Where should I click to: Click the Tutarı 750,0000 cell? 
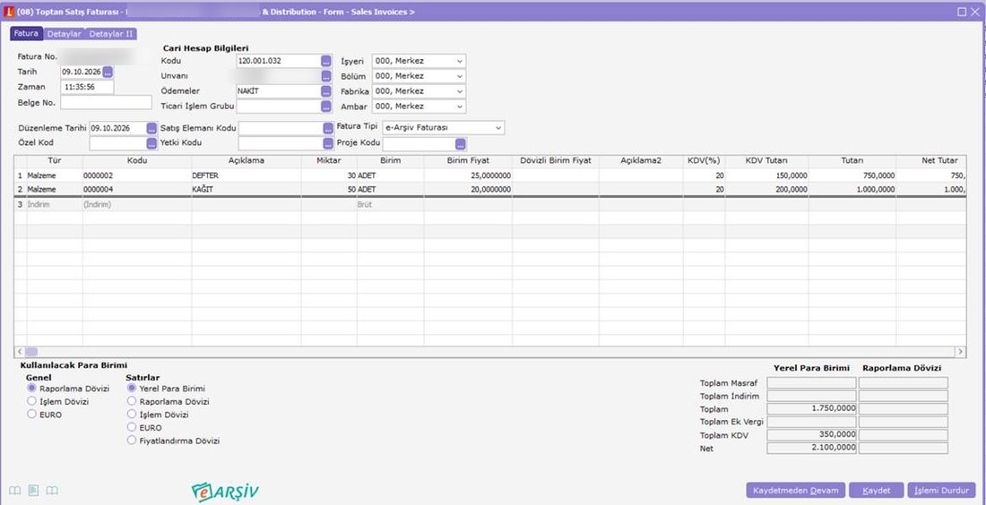852,175
